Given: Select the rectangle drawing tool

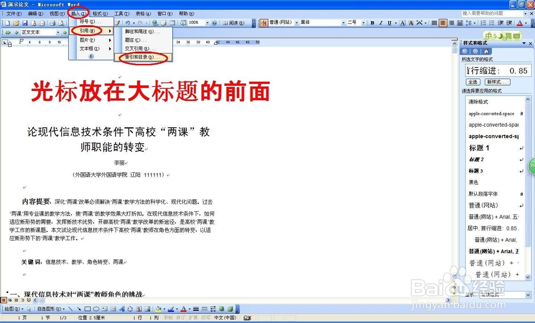Looking at the screenshot, I should pyautogui.click(x=88, y=309).
